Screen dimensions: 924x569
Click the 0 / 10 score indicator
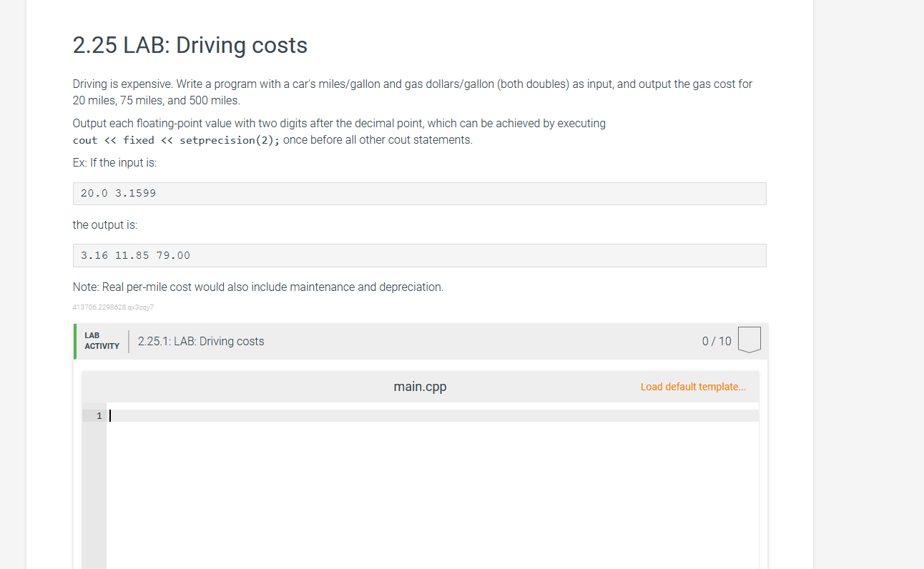point(716,341)
